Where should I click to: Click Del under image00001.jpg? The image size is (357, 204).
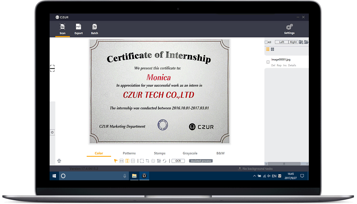(x=273, y=65)
